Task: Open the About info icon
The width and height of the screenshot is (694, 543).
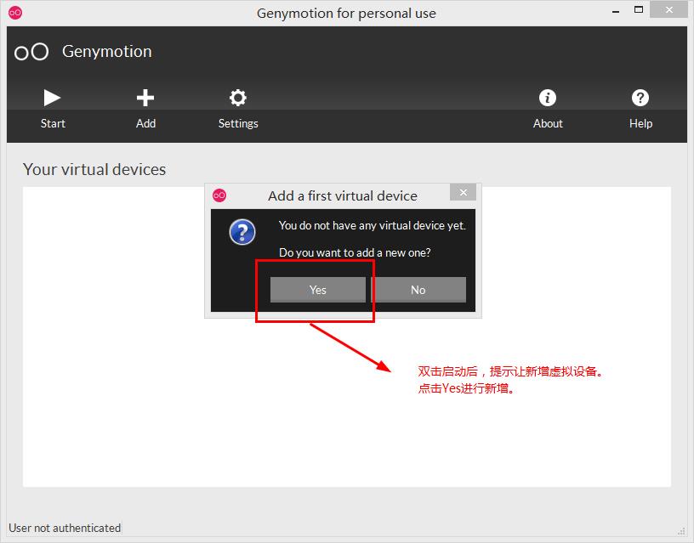Action: 548,98
